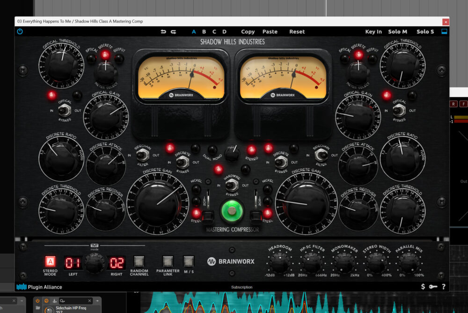Click the left Discrete Attack knob

106,165
